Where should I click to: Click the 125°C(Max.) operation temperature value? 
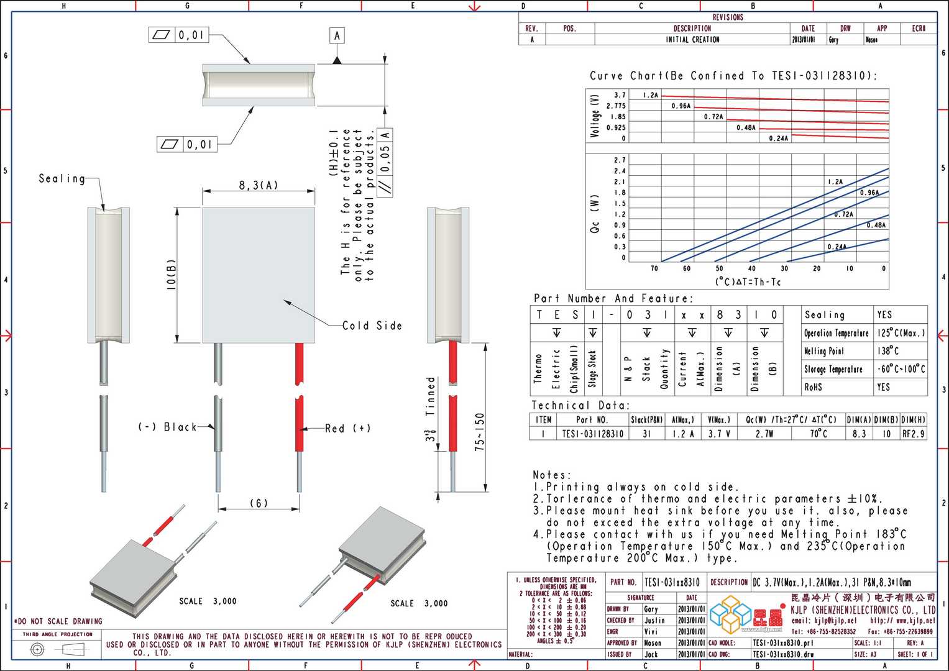901,333
